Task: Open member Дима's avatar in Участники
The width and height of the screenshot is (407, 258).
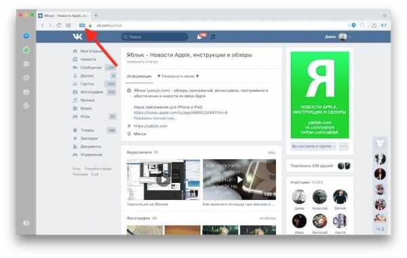Action: [x=299, y=196]
